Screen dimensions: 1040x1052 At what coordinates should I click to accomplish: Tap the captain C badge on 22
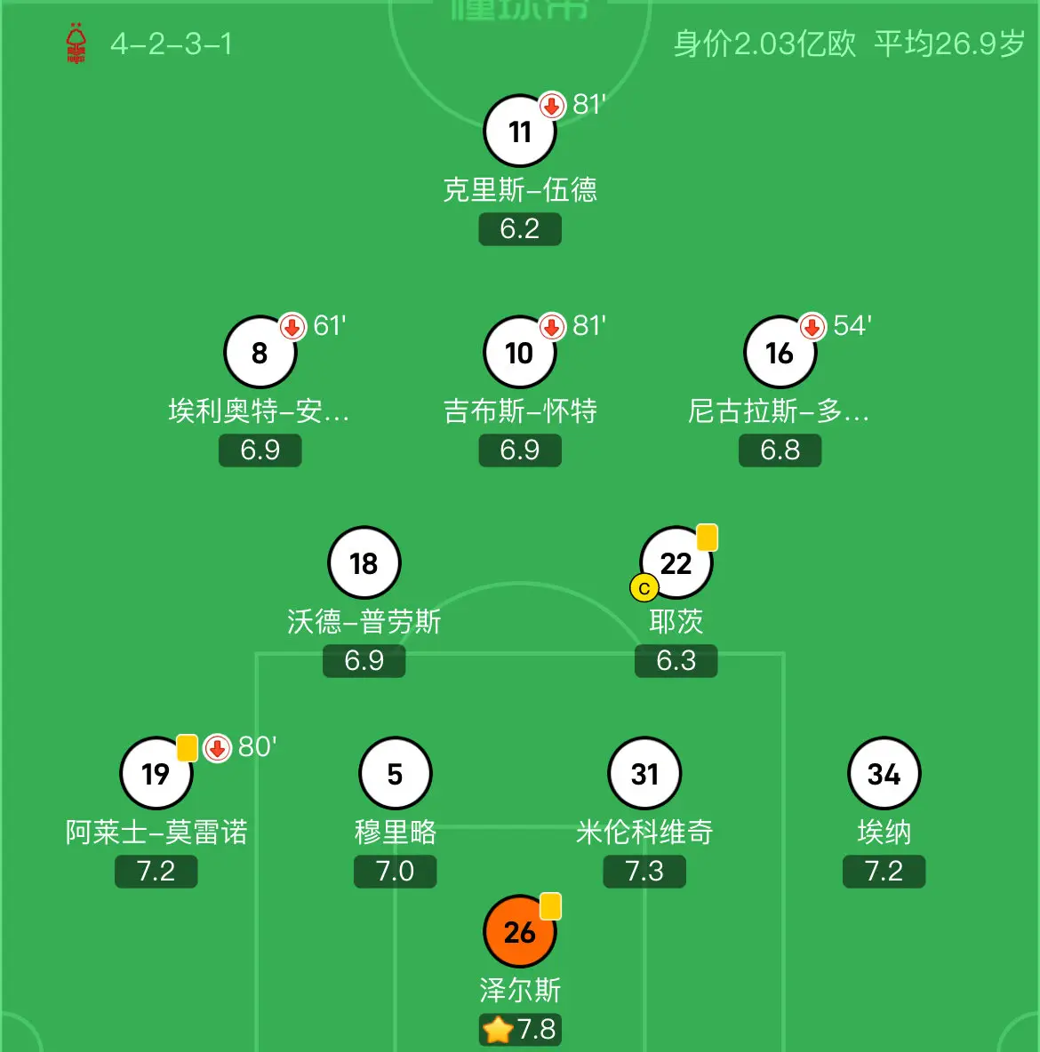pyautogui.click(x=644, y=588)
